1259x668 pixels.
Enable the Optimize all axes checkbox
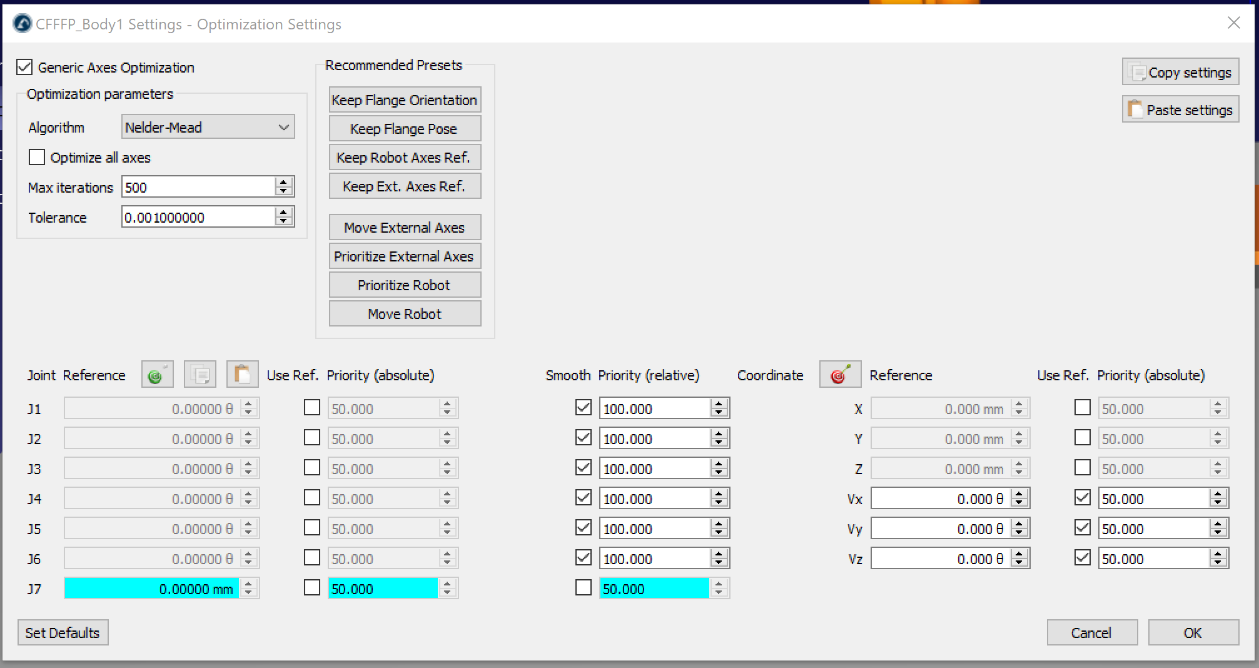point(37,157)
